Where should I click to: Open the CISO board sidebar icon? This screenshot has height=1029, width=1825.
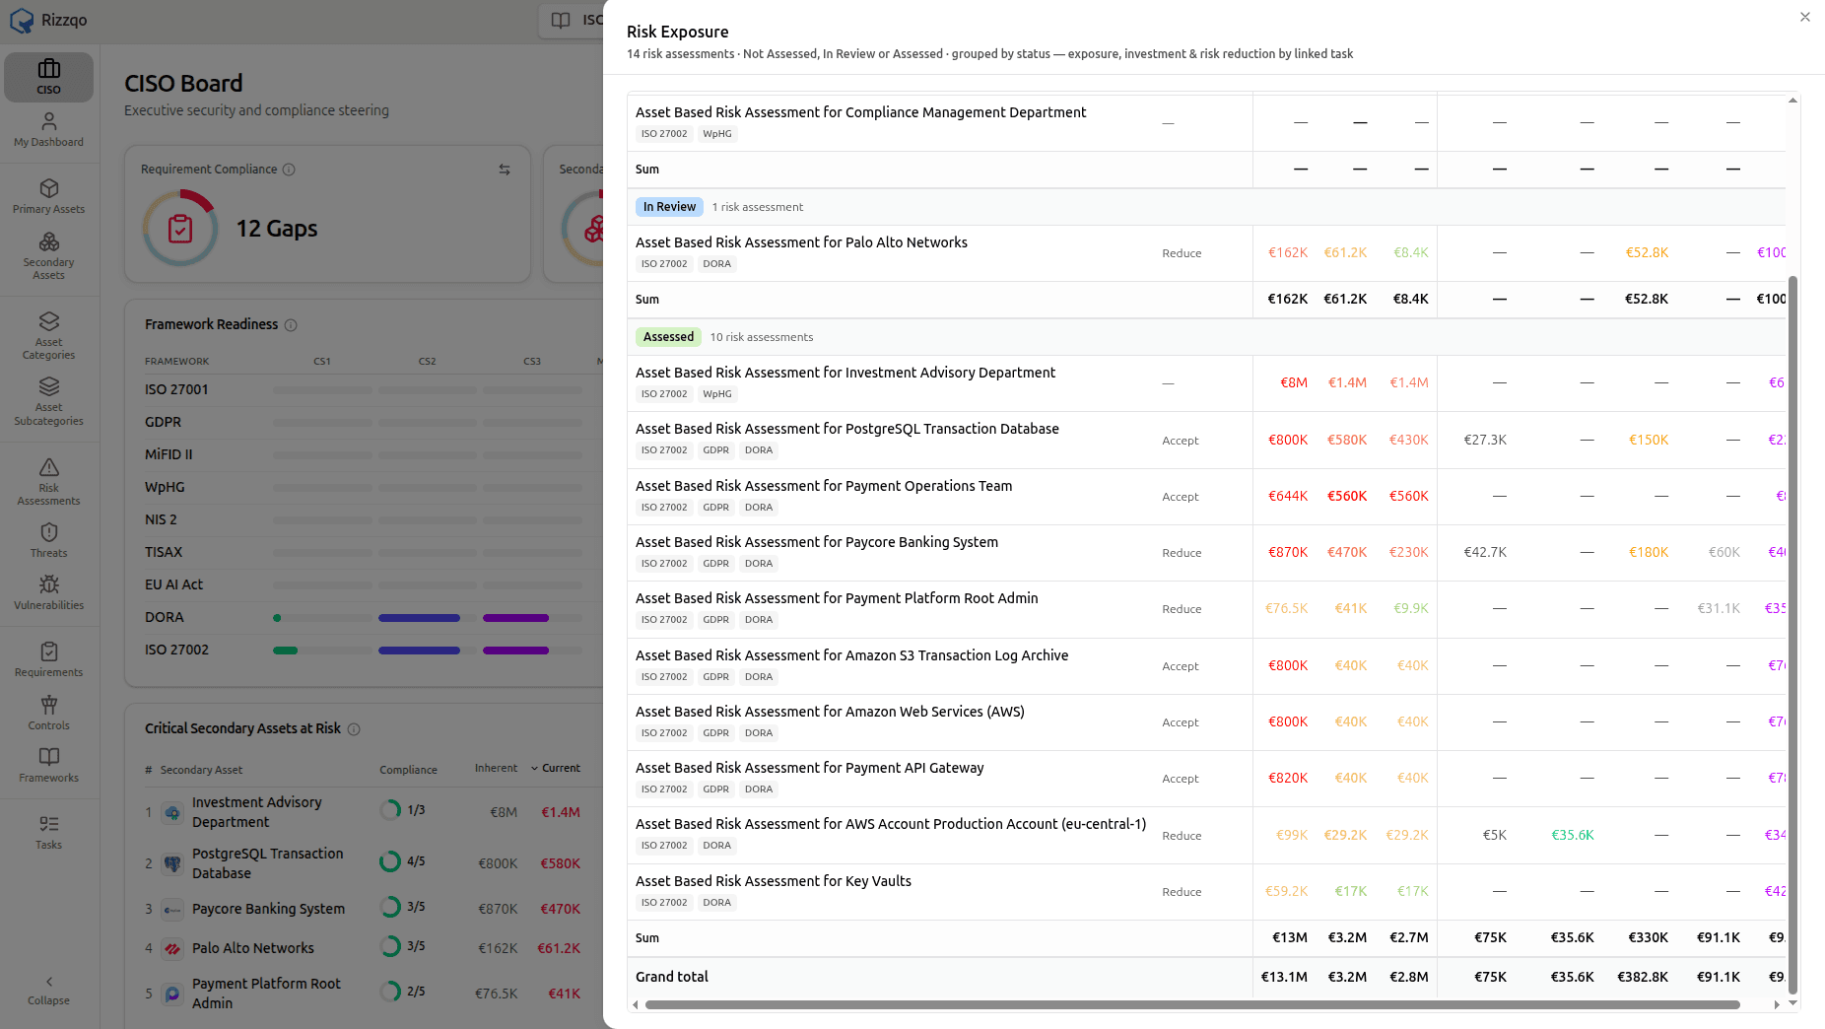(x=48, y=77)
